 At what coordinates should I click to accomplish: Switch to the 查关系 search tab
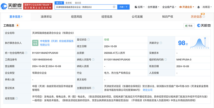[x=78, y=3]
